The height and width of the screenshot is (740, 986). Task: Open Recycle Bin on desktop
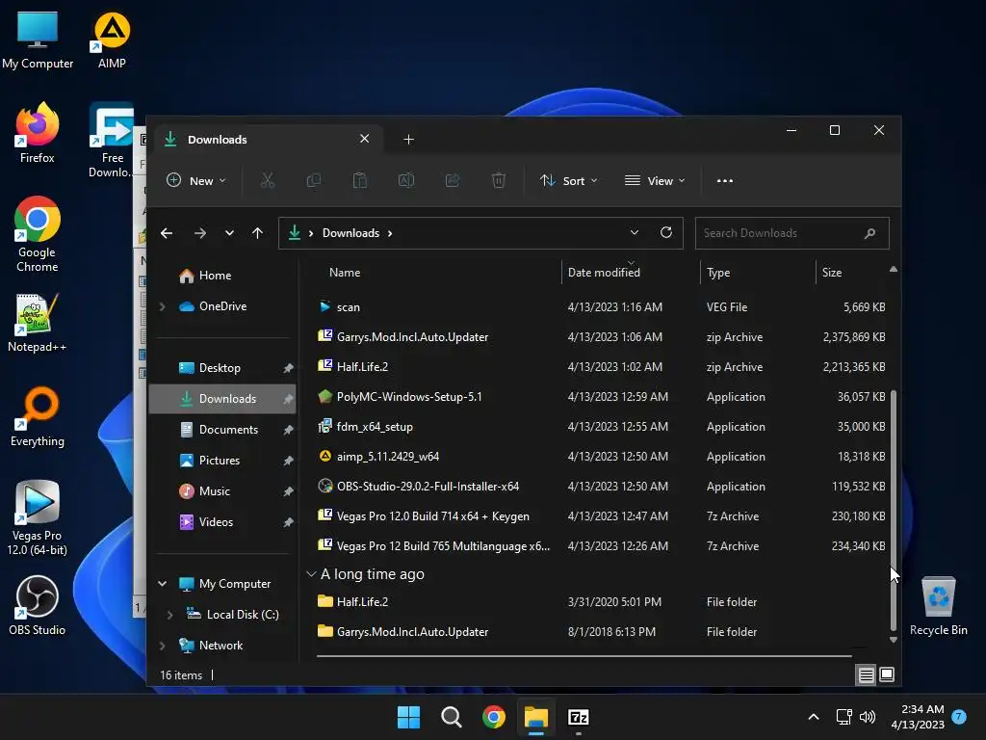938,607
